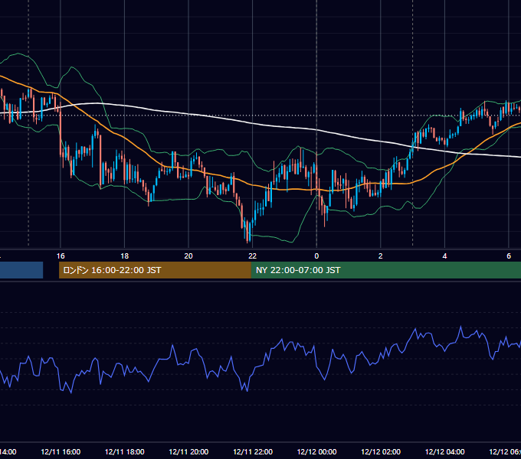This screenshot has height=459, width=521.
Task: Click the 12/11 20:00 date label
Action: (x=188, y=451)
